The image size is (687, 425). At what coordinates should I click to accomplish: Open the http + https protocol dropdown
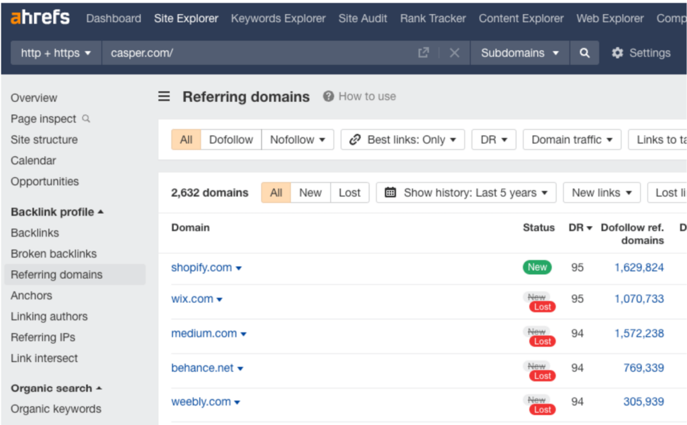click(56, 53)
